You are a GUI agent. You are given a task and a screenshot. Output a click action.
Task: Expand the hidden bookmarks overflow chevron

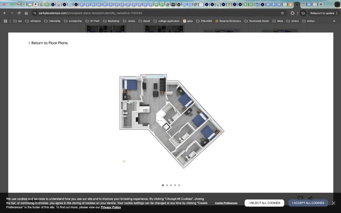click(x=334, y=21)
